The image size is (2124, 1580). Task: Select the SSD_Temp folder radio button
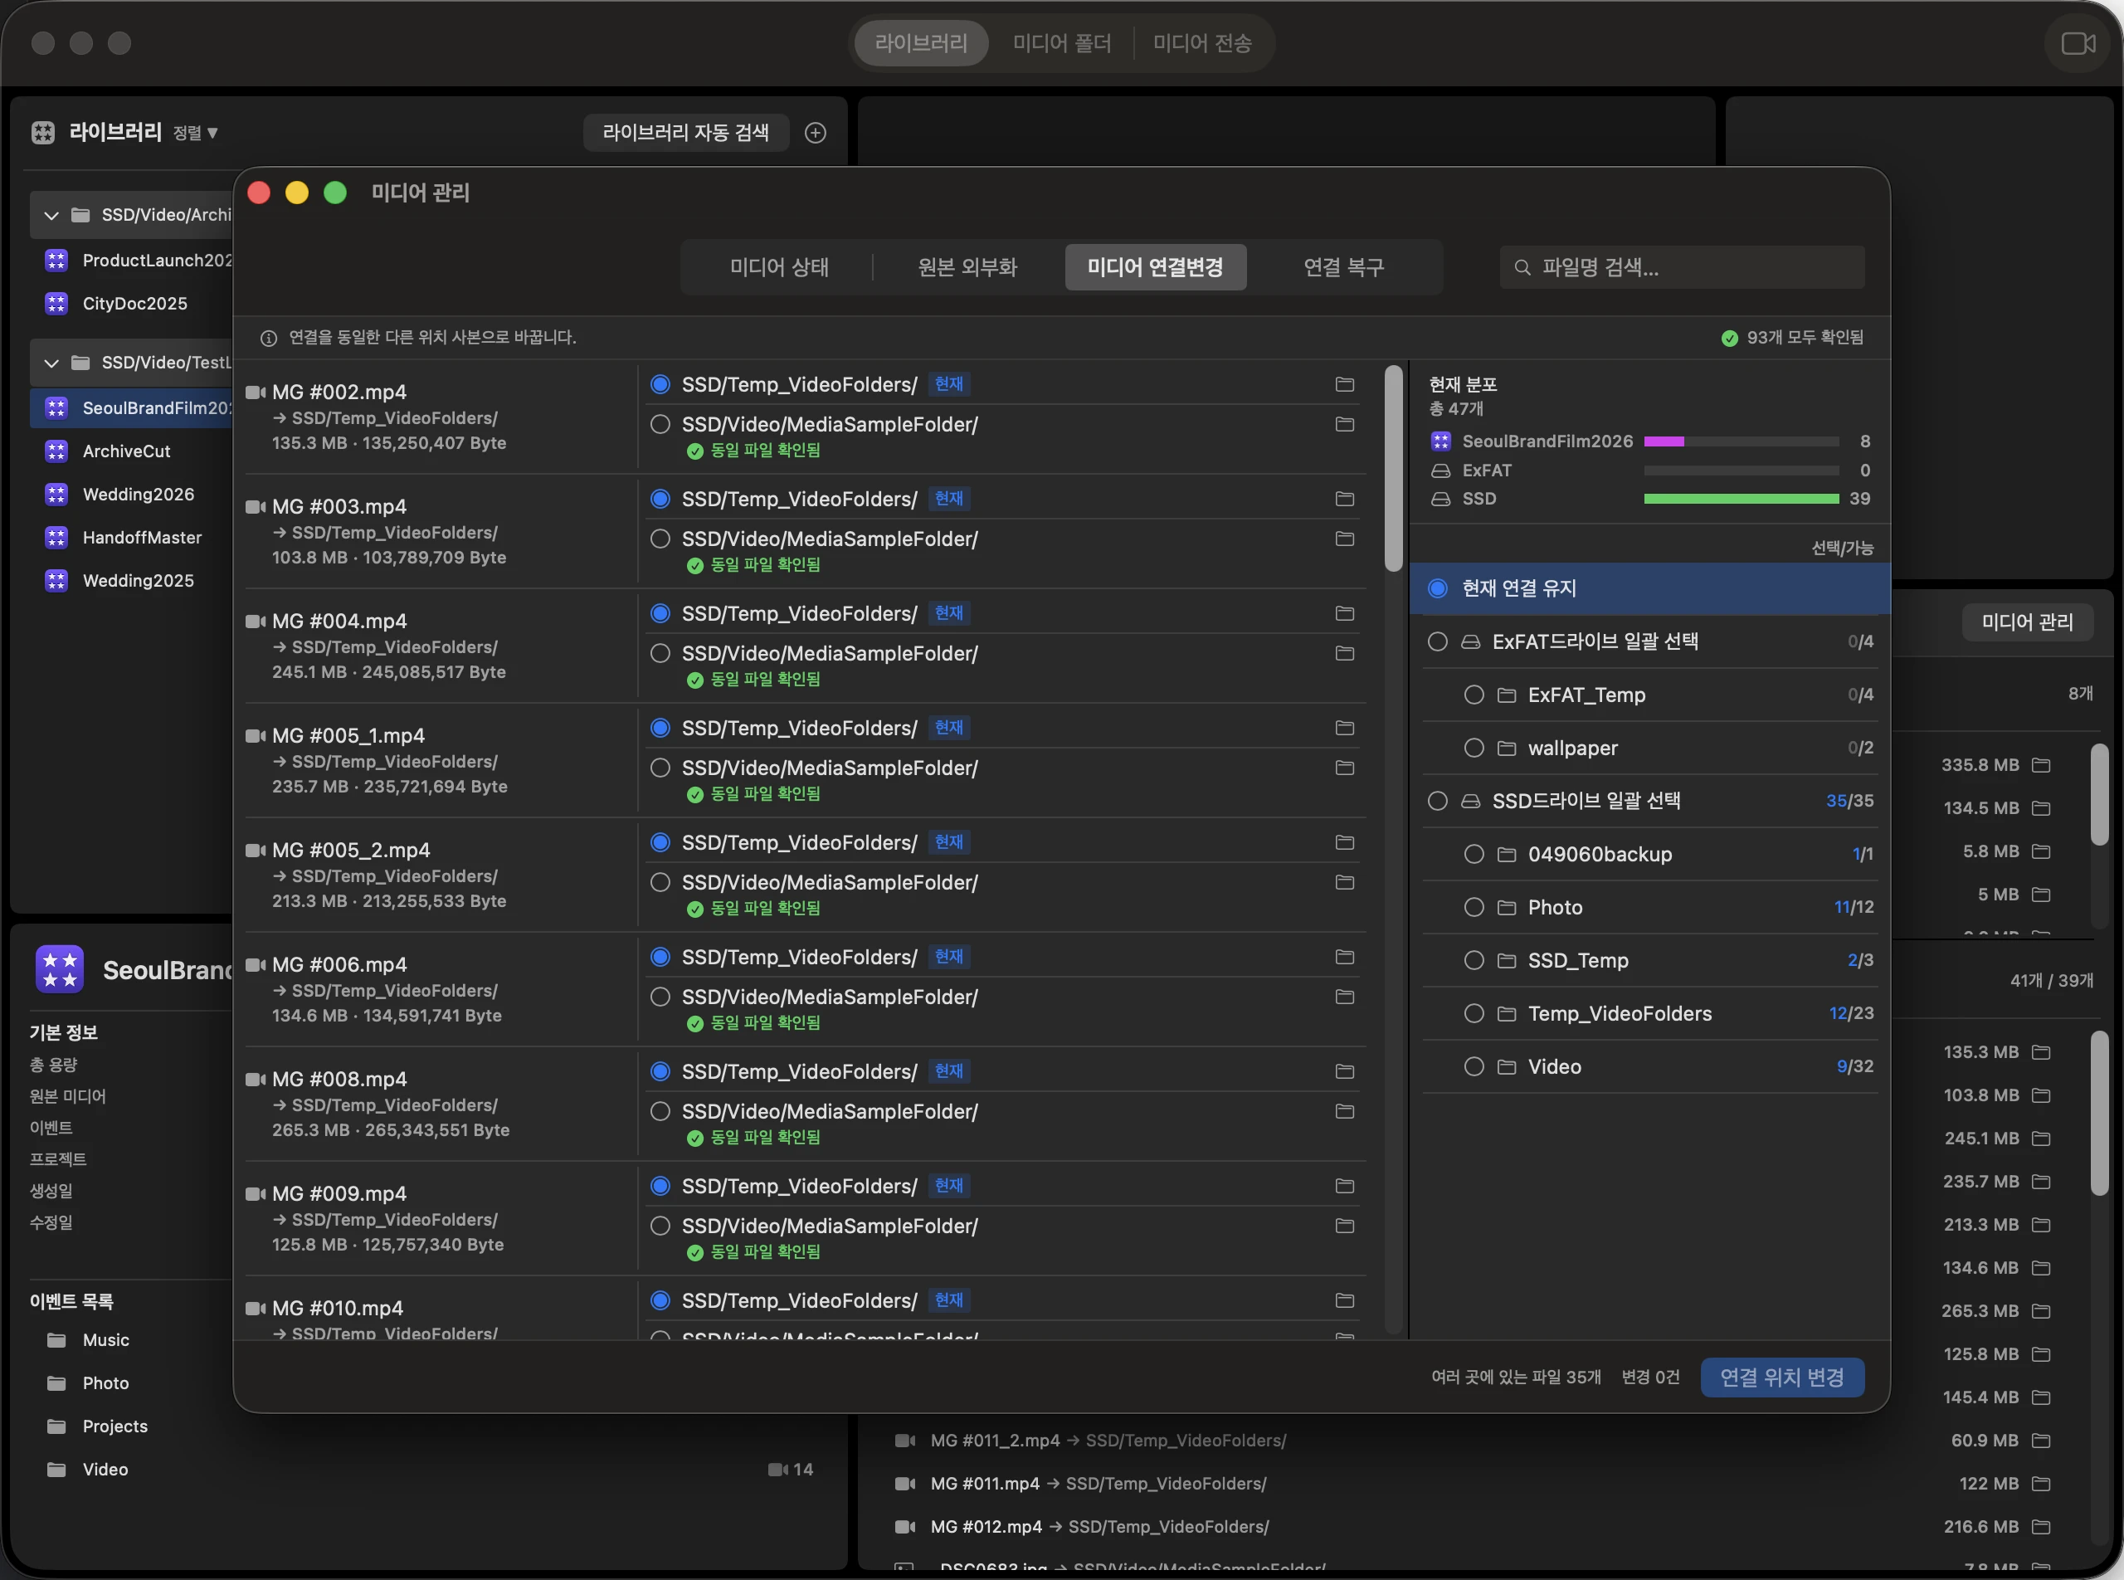pyautogui.click(x=1474, y=960)
